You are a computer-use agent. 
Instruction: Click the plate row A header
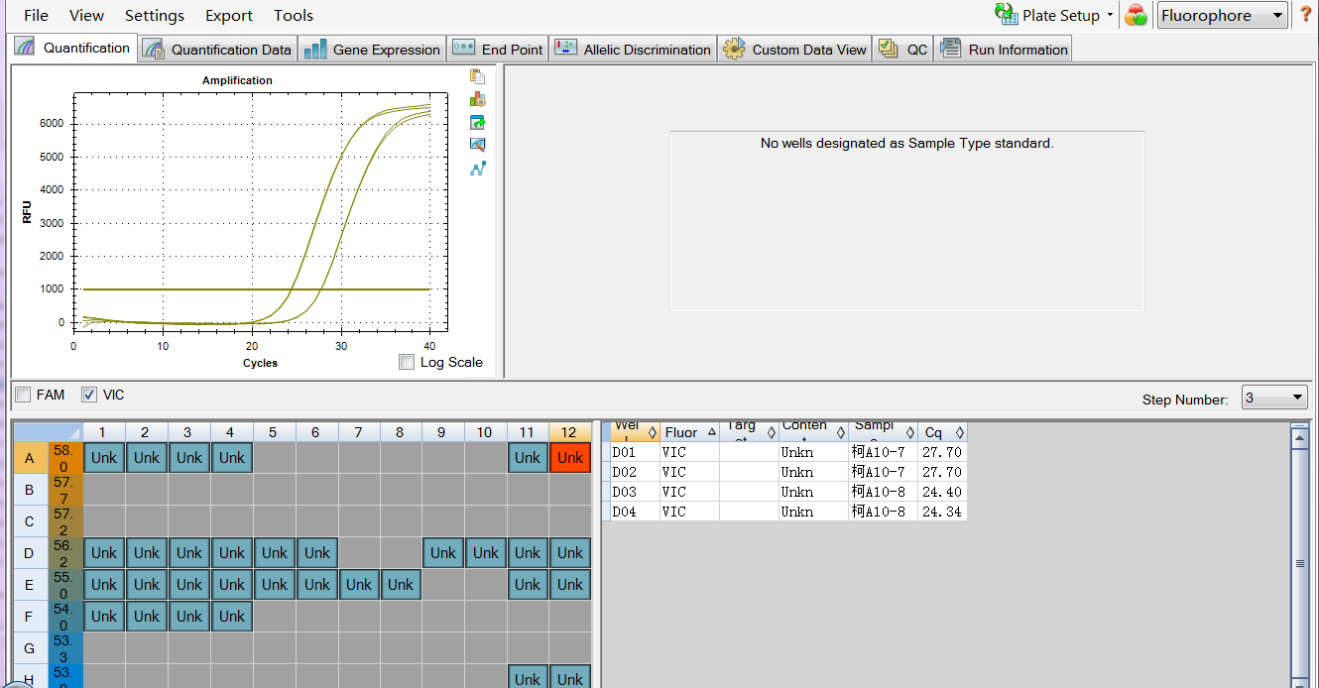[x=29, y=457]
